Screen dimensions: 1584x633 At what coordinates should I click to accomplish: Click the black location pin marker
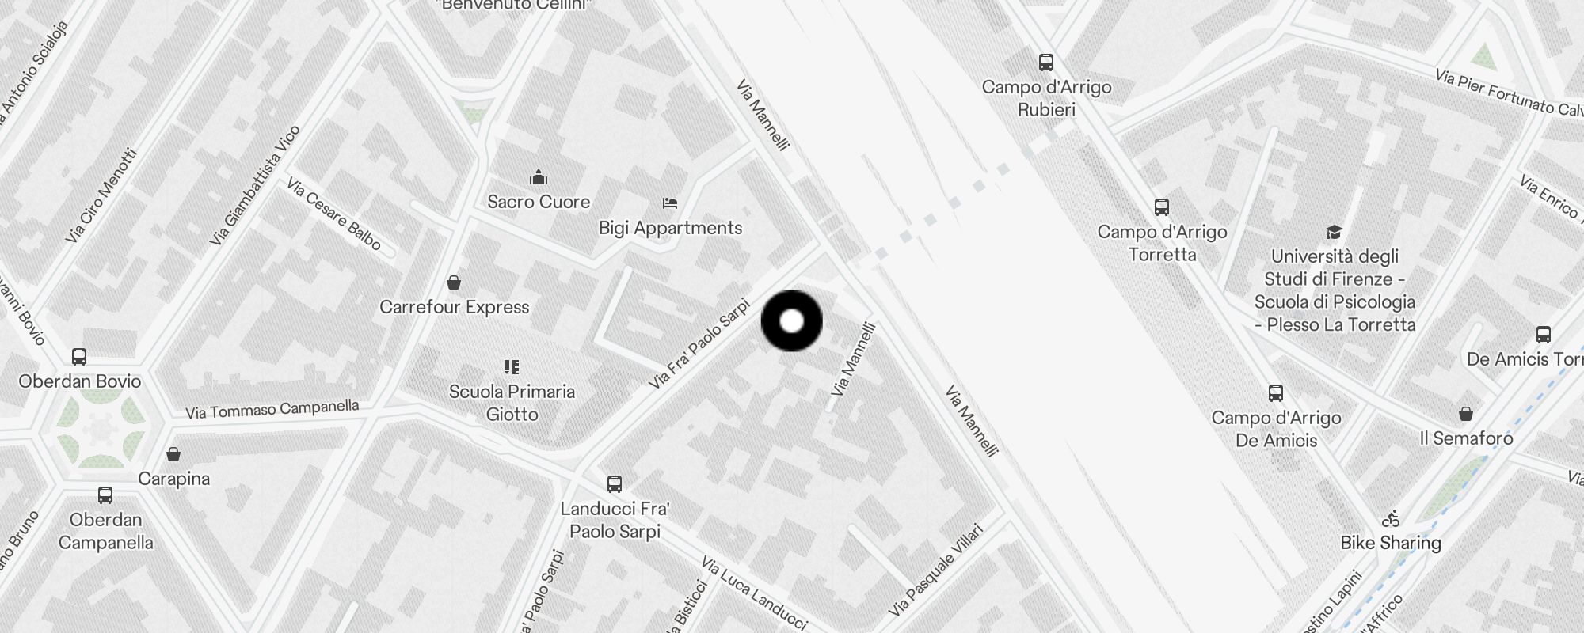pyautogui.click(x=791, y=321)
